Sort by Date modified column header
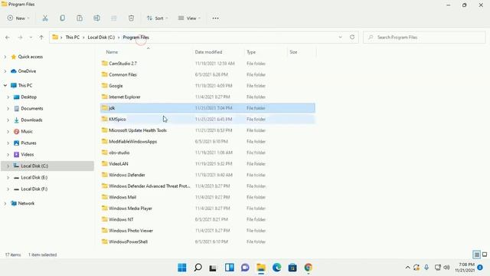 click(208, 52)
